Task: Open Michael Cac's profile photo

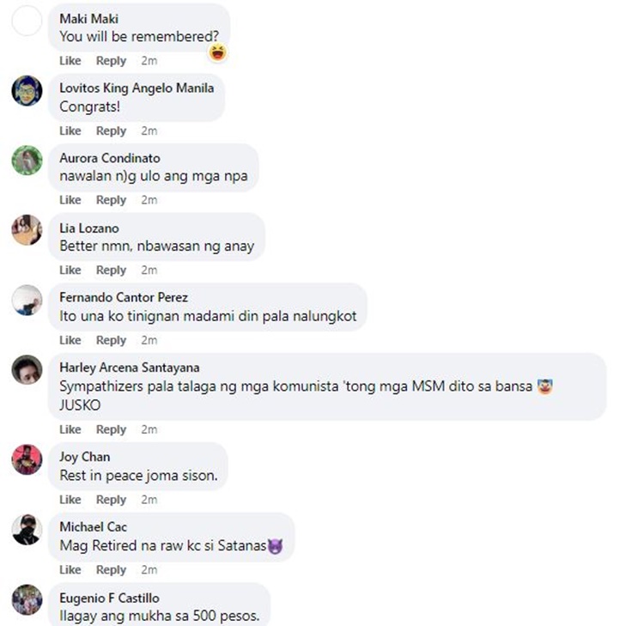Action: tap(27, 530)
